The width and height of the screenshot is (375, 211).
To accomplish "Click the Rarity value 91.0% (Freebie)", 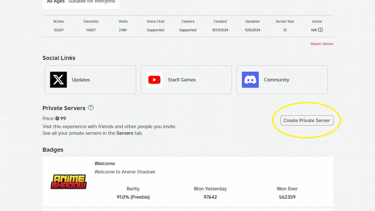I will coord(133,197).
